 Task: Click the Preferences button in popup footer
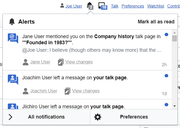(x=134, y=117)
